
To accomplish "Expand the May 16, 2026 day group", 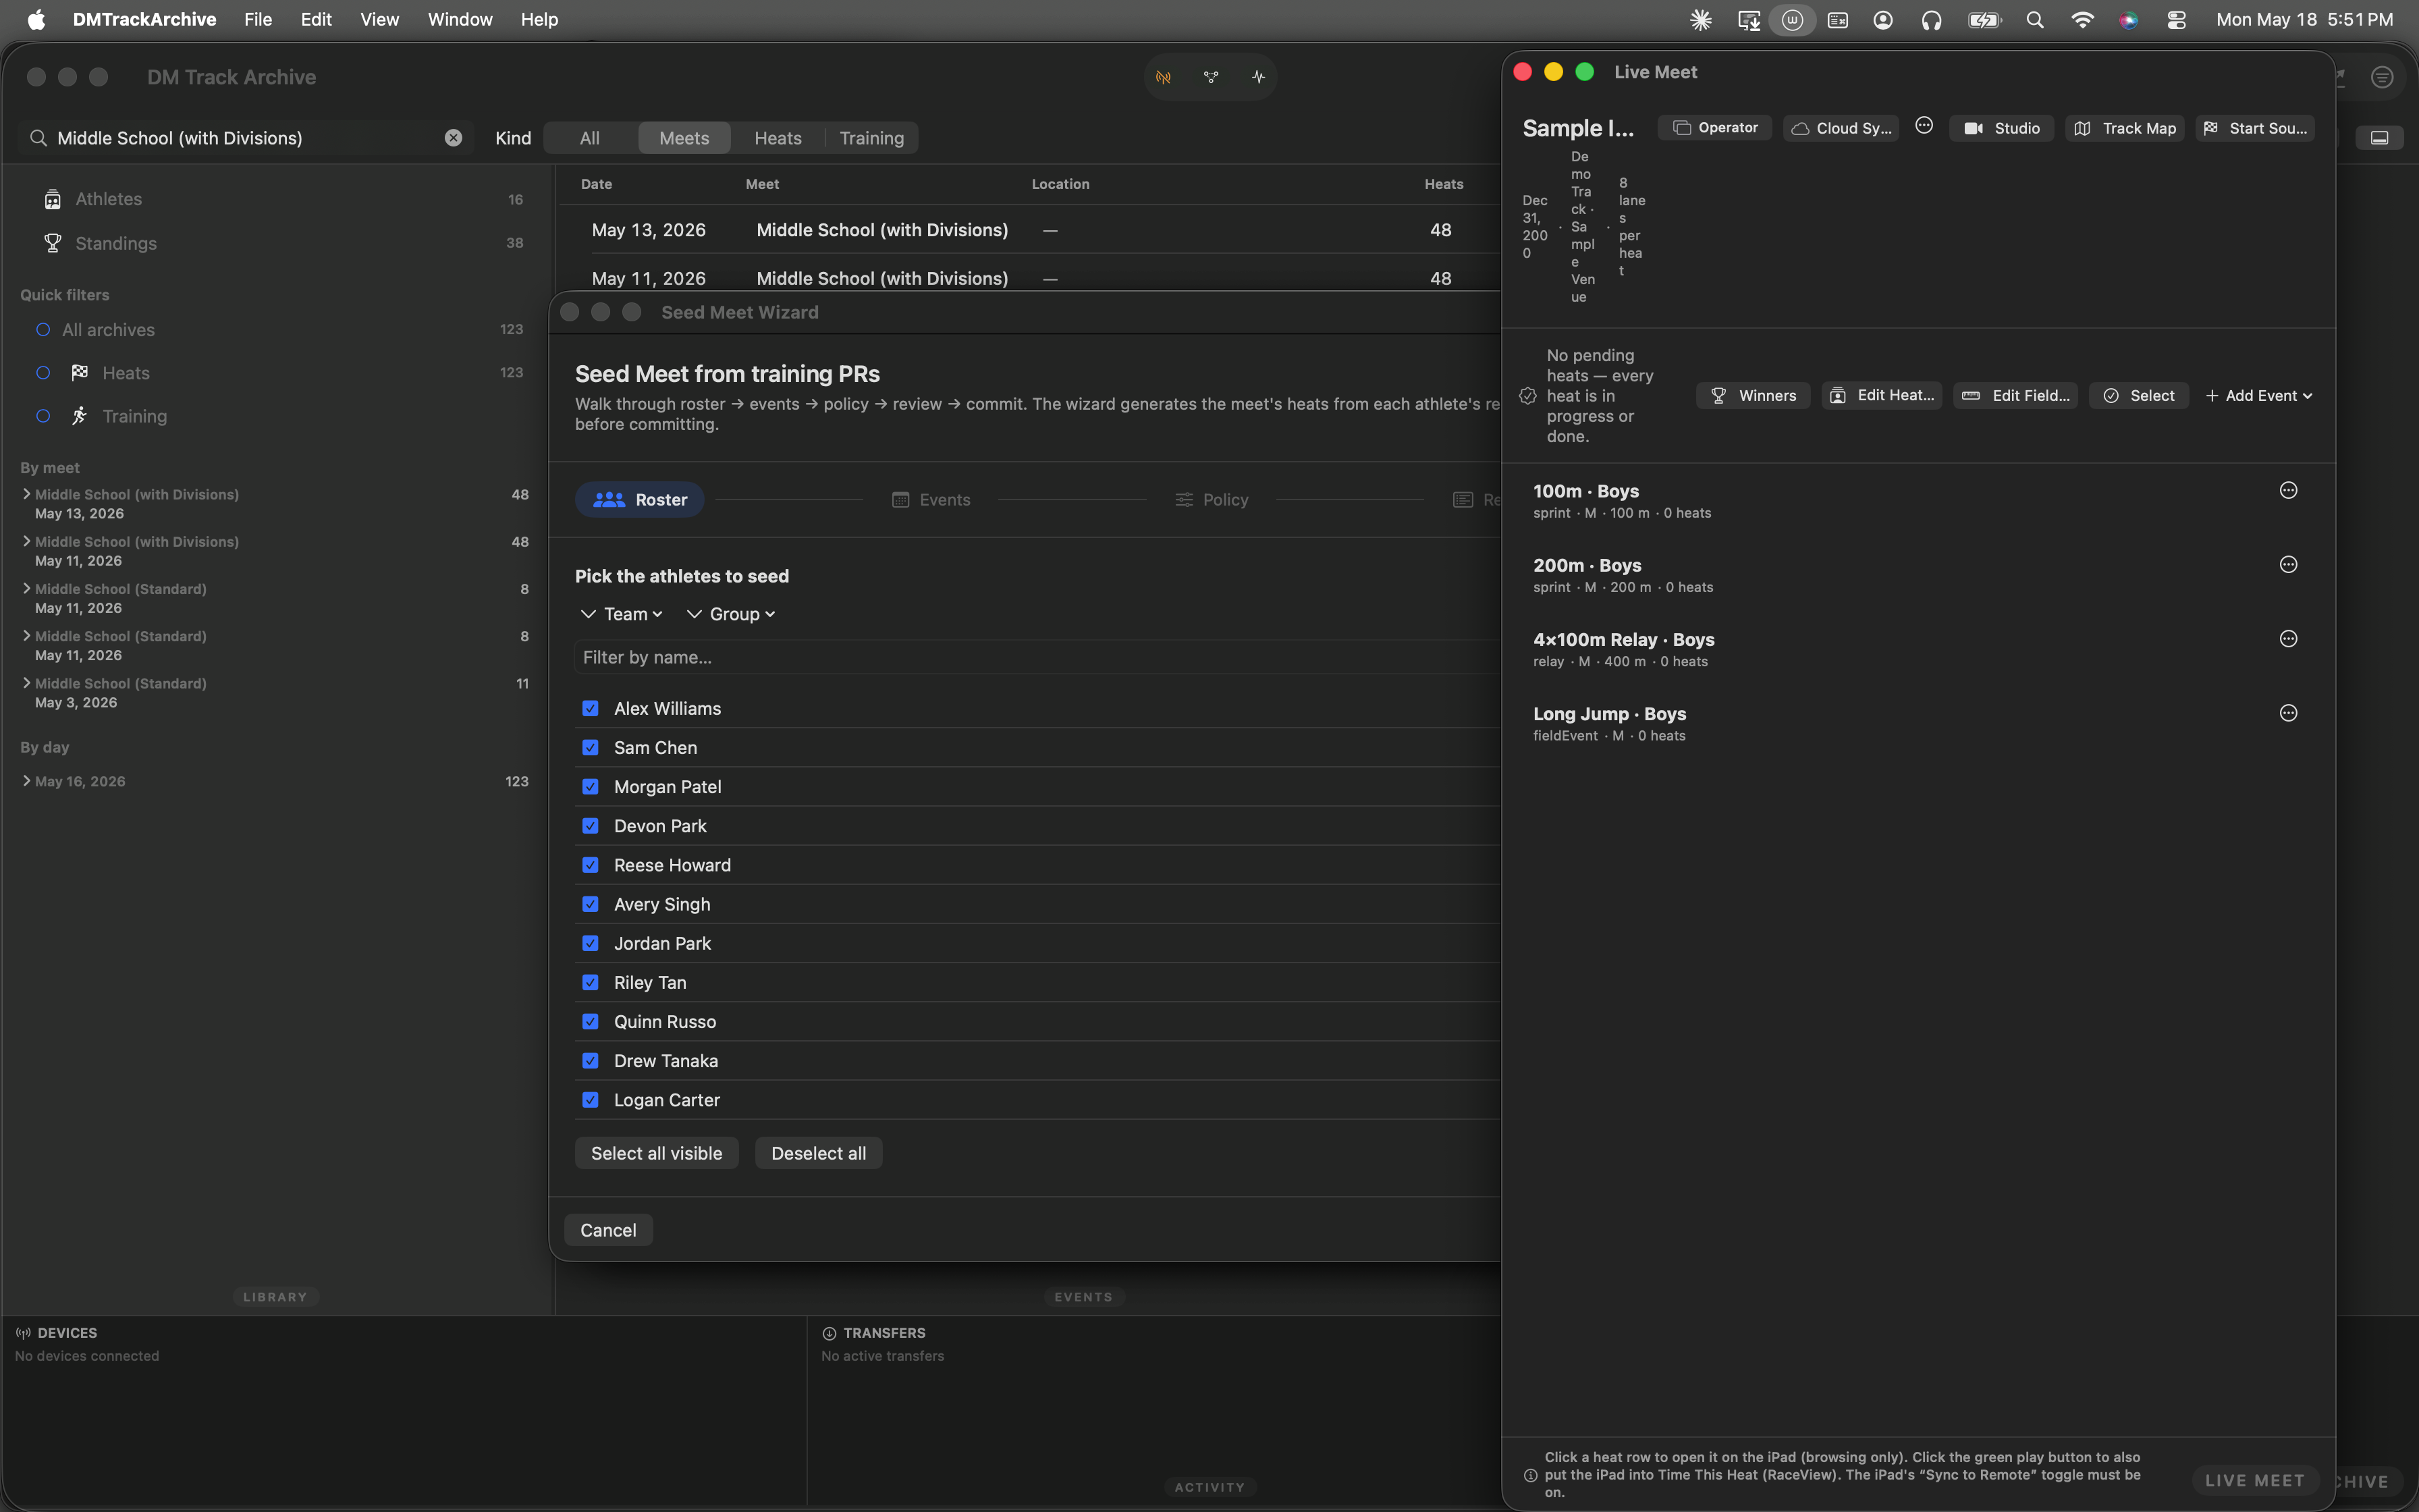I will pyautogui.click(x=26, y=781).
